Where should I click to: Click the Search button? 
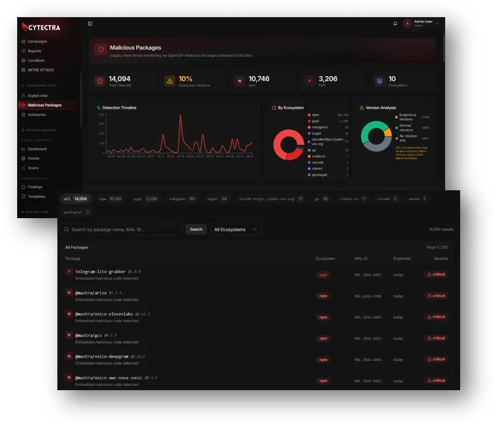[196, 229]
